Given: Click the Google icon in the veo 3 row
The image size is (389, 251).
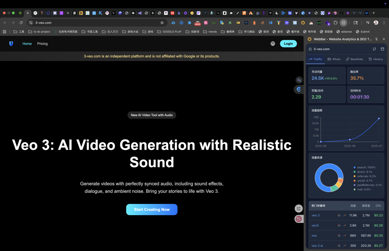Looking at the screenshot, I should tap(339, 215).
